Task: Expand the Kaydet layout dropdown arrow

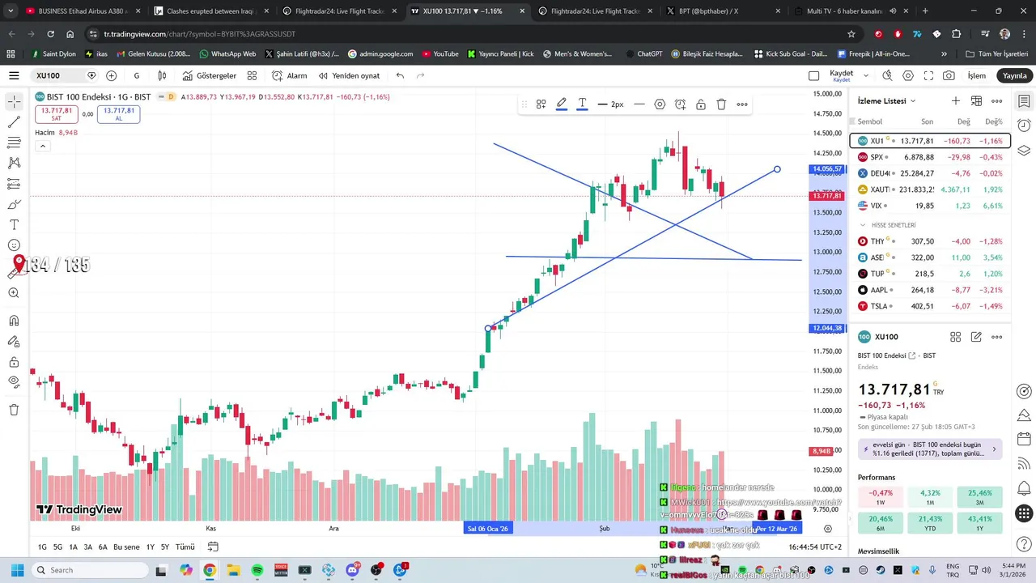Action: point(866,75)
